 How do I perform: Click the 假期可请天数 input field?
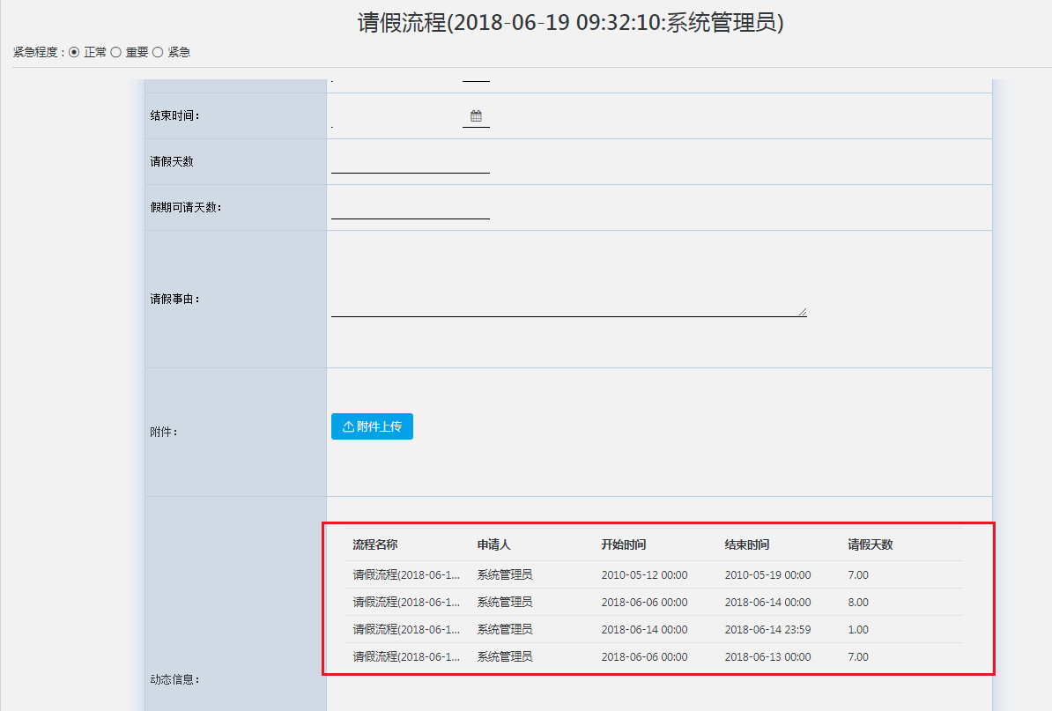click(410, 207)
